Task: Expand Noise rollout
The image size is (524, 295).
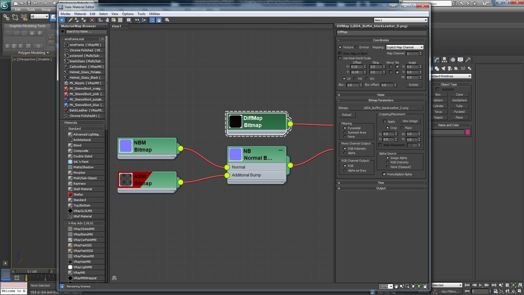Action: [381, 95]
